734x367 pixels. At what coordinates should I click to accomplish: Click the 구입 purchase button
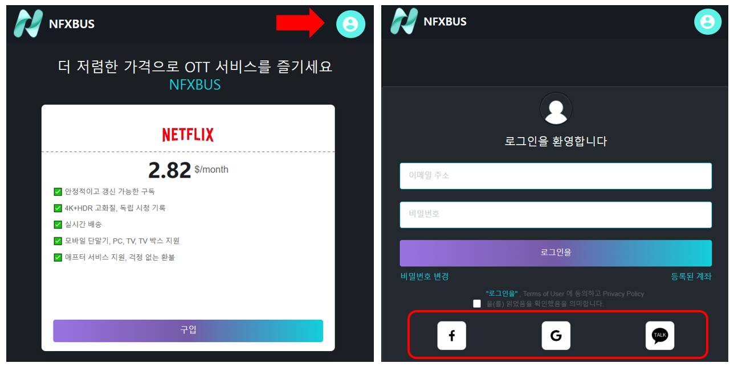pos(188,331)
